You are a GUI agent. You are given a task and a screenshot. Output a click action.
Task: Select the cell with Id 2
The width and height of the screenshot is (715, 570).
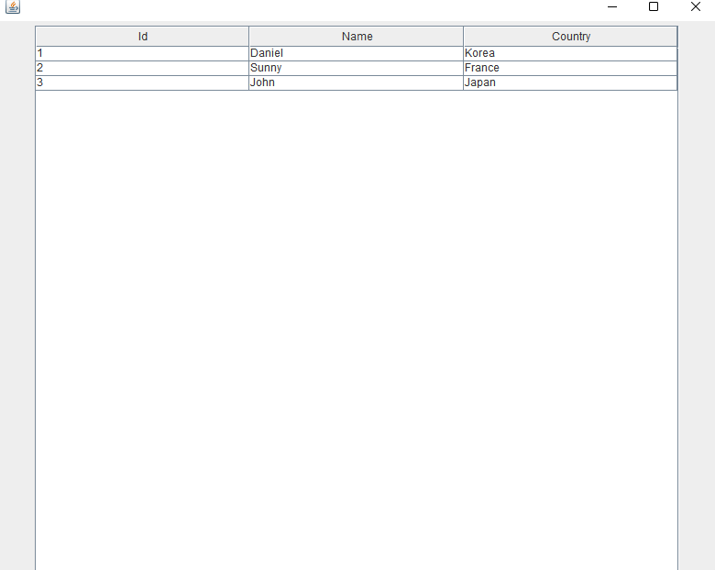pos(142,68)
